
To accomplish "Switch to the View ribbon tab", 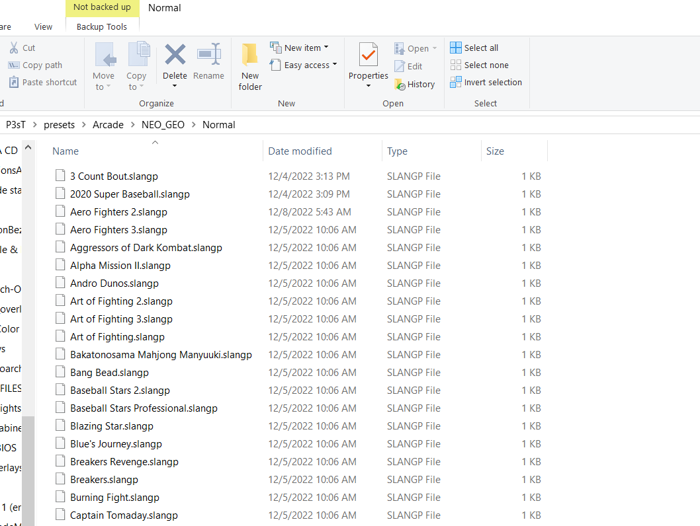I will coord(43,26).
